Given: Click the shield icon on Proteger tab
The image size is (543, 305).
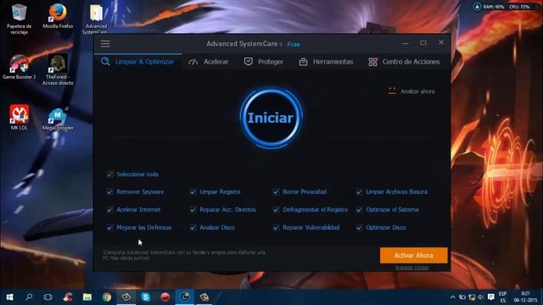Looking at the screenshot, I should pos(249,62).
